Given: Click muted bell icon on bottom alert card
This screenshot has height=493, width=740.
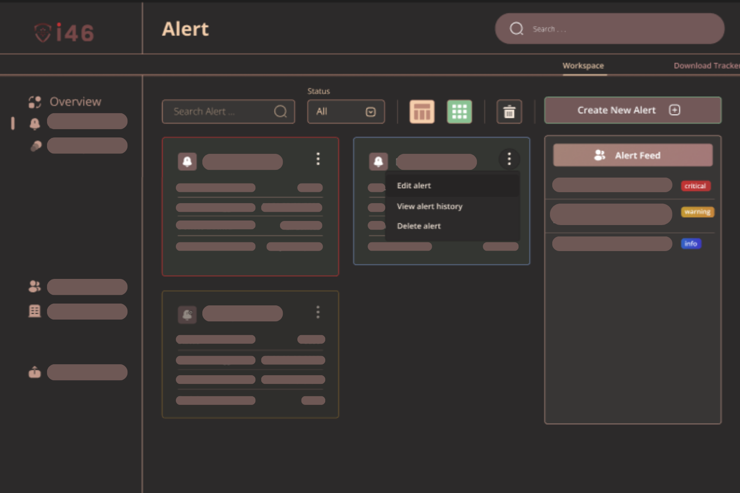Looking at the screenshot, I should (187, 315).
